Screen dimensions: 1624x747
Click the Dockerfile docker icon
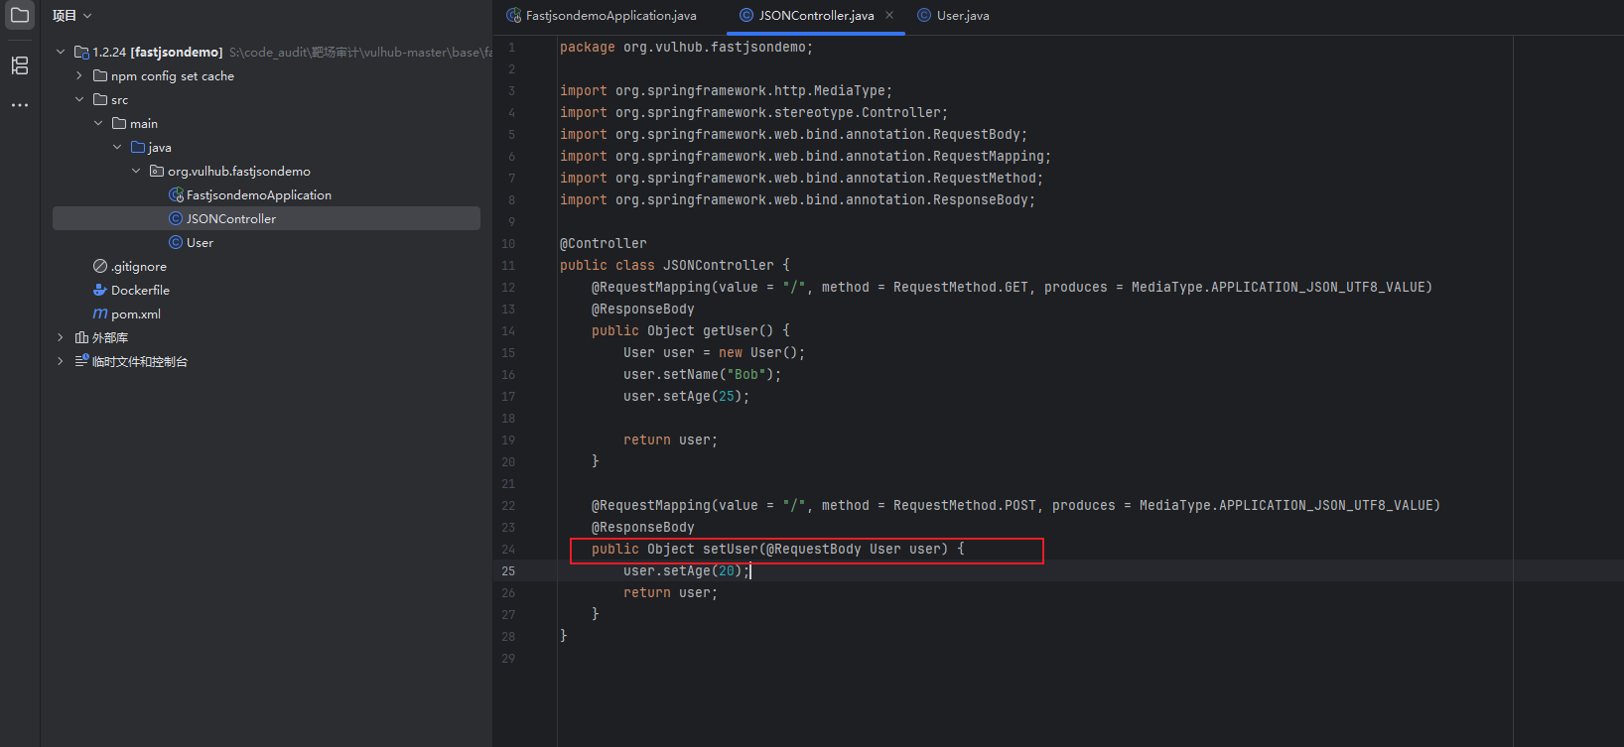tap(100, 290)
